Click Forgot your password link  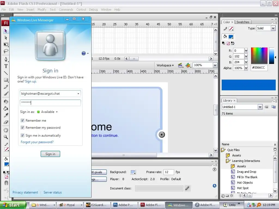[37, 142]
